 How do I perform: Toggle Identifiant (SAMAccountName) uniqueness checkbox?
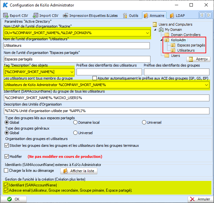coord(6,185)
